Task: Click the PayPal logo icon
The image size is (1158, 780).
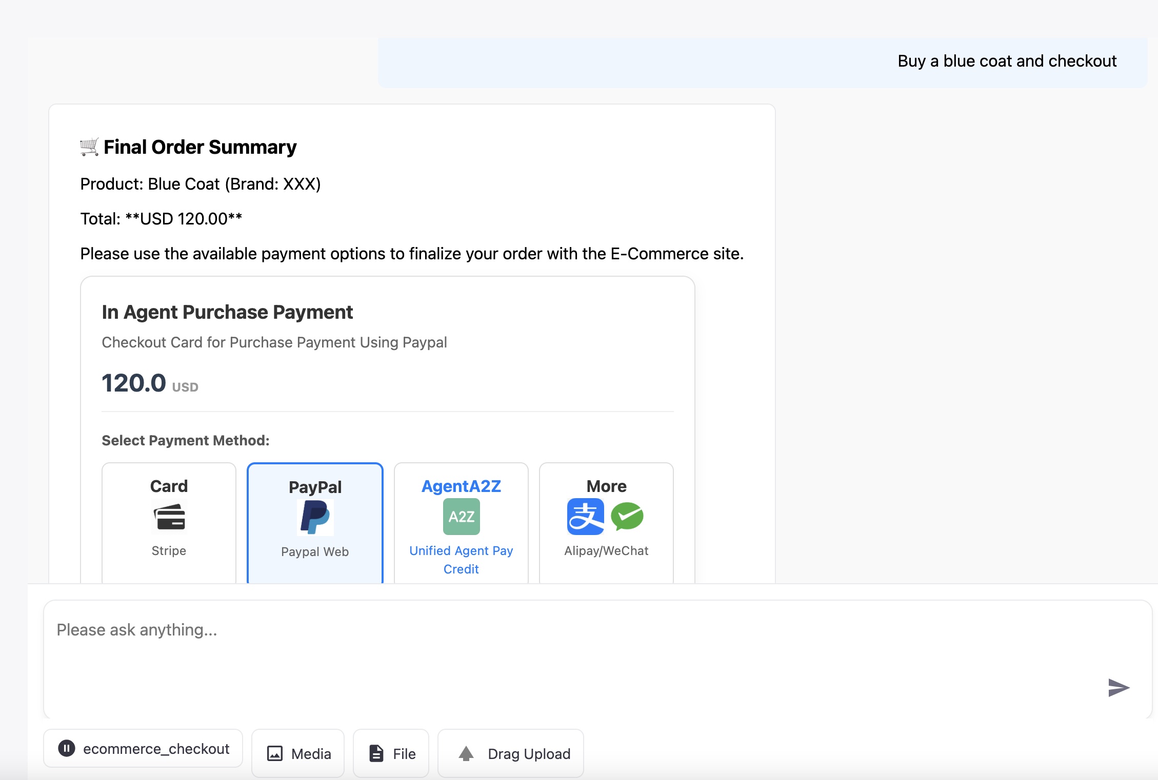Action: tap(314, 517)
